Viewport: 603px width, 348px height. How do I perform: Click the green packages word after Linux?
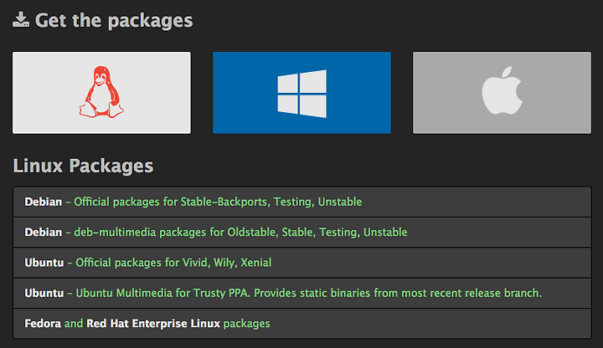click(x=246, y=324)
